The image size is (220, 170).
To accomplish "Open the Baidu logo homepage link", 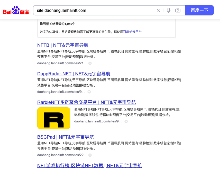I will coord(16,10).
